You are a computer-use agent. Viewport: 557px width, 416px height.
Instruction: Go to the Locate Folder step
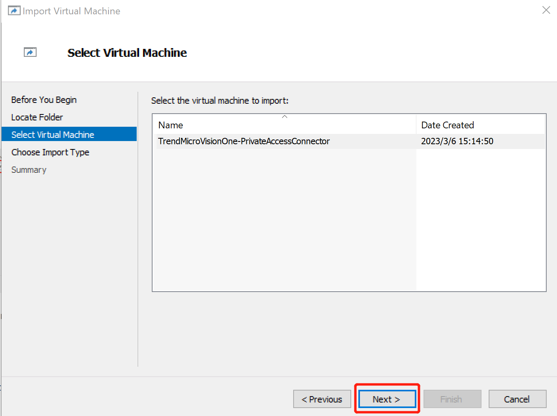[x=37, y=117]
